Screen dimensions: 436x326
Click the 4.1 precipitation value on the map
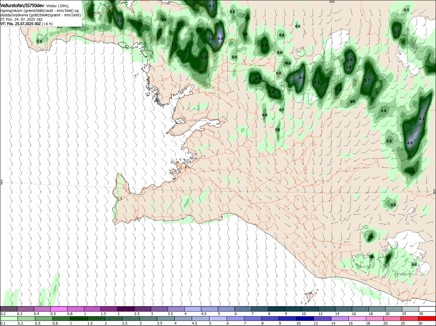coord(212,6)
